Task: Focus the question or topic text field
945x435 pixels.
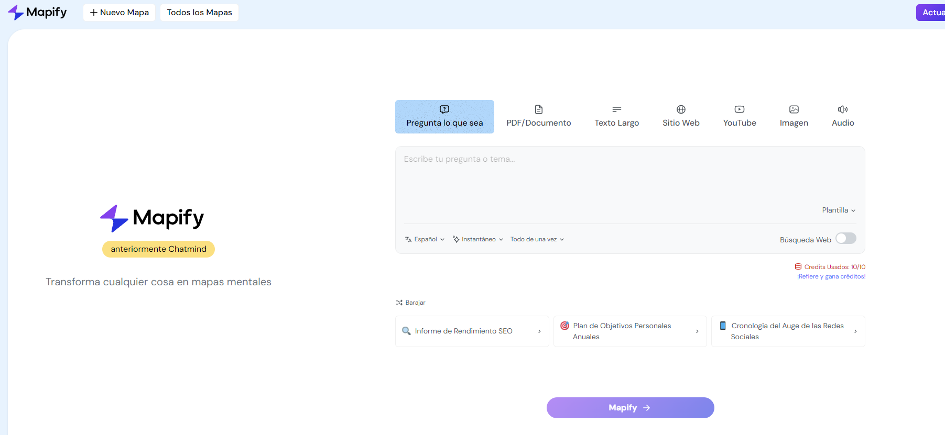Action: pyautogui.click(x=629, y=178)
